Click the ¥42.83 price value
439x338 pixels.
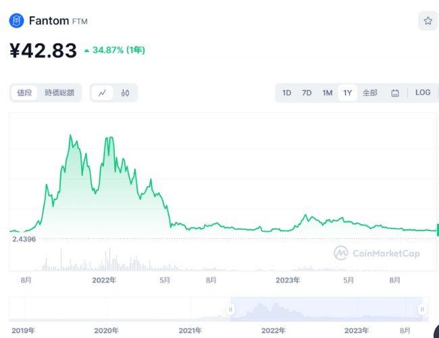point(43,51)
